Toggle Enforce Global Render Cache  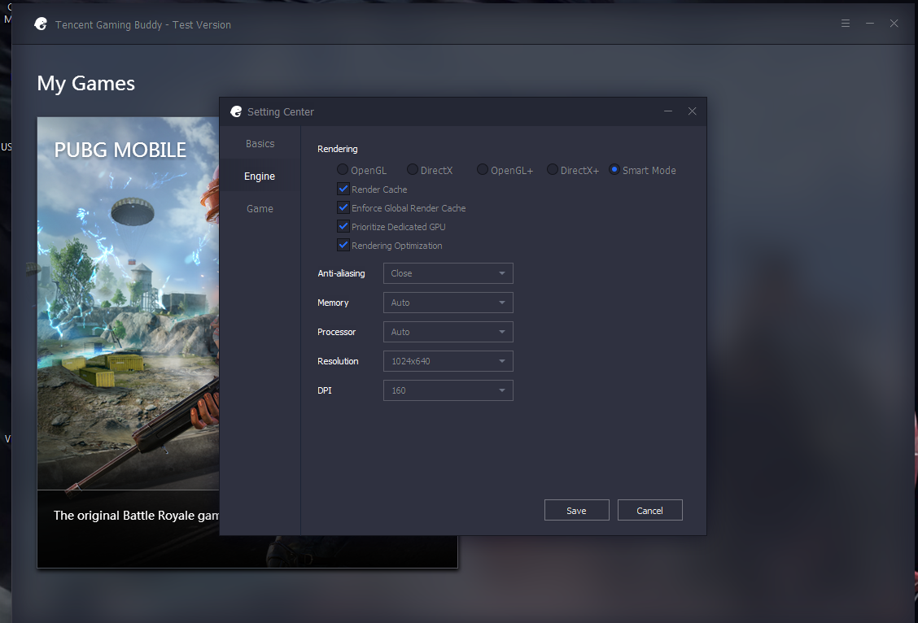tap(343, 207)
